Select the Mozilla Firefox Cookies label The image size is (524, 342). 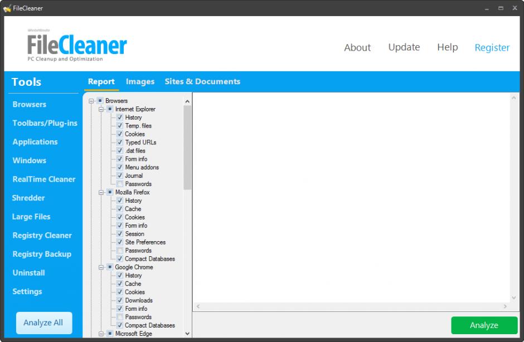(x=135, y=217)
